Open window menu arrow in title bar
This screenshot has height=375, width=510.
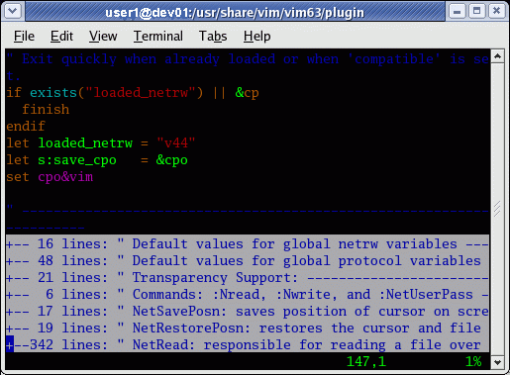13,11
